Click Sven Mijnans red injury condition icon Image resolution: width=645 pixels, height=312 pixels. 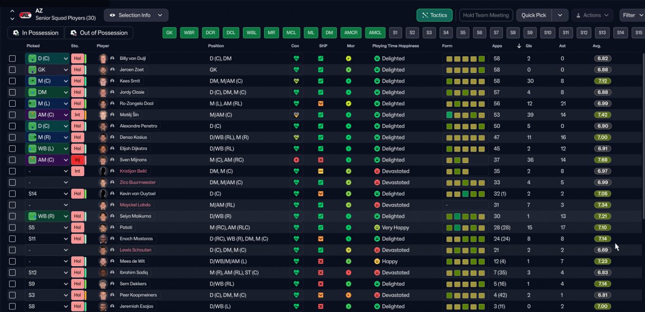[x=296, y=160]
